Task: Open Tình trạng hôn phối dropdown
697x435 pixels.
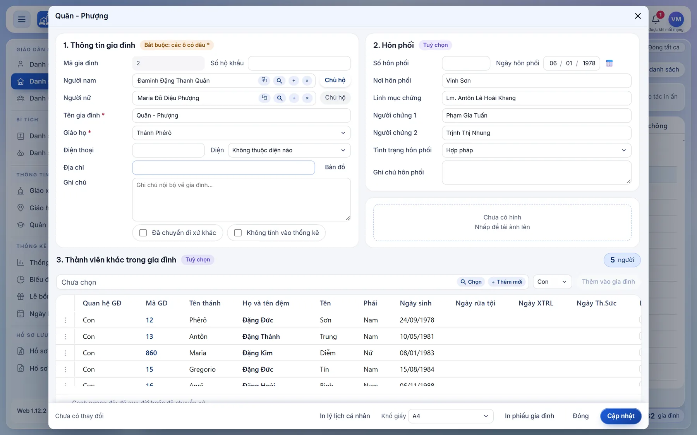Action: (536, 150)
